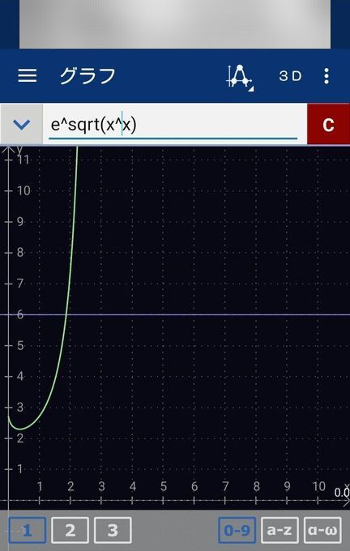Viewport: 350px width, 551px height.
Task: Clear the expression with C button
Action: pyautogui.click(x=328, y=124)
